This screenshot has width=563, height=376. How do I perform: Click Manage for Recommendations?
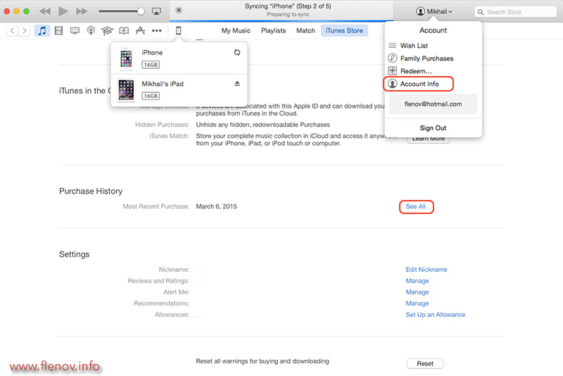(x=417, y=303)
